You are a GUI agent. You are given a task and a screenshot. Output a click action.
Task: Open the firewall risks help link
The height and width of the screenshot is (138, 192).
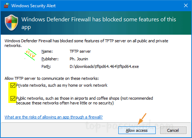tap(53, 117)
